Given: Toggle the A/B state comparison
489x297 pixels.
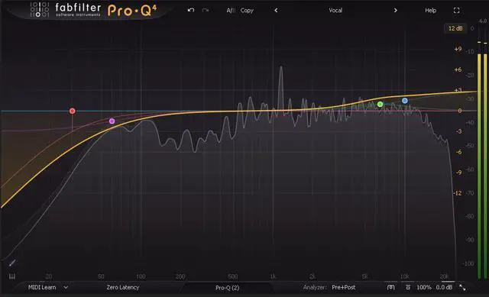Looking at the screenshot, I should tap(231, 10).
